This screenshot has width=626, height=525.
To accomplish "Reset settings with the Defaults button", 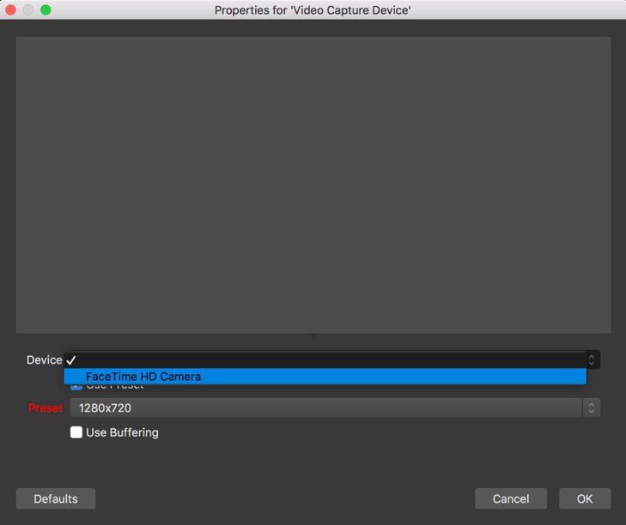I will 56,498.
